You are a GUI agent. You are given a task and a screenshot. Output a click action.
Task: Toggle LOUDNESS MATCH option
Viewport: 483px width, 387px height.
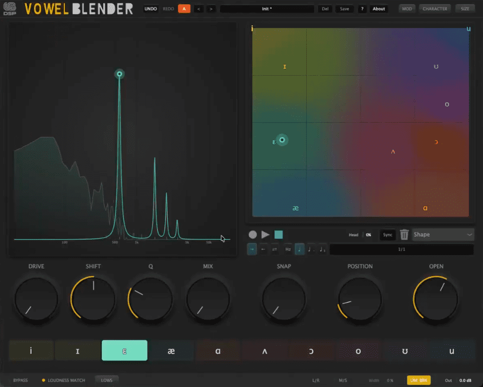[64, 380]
